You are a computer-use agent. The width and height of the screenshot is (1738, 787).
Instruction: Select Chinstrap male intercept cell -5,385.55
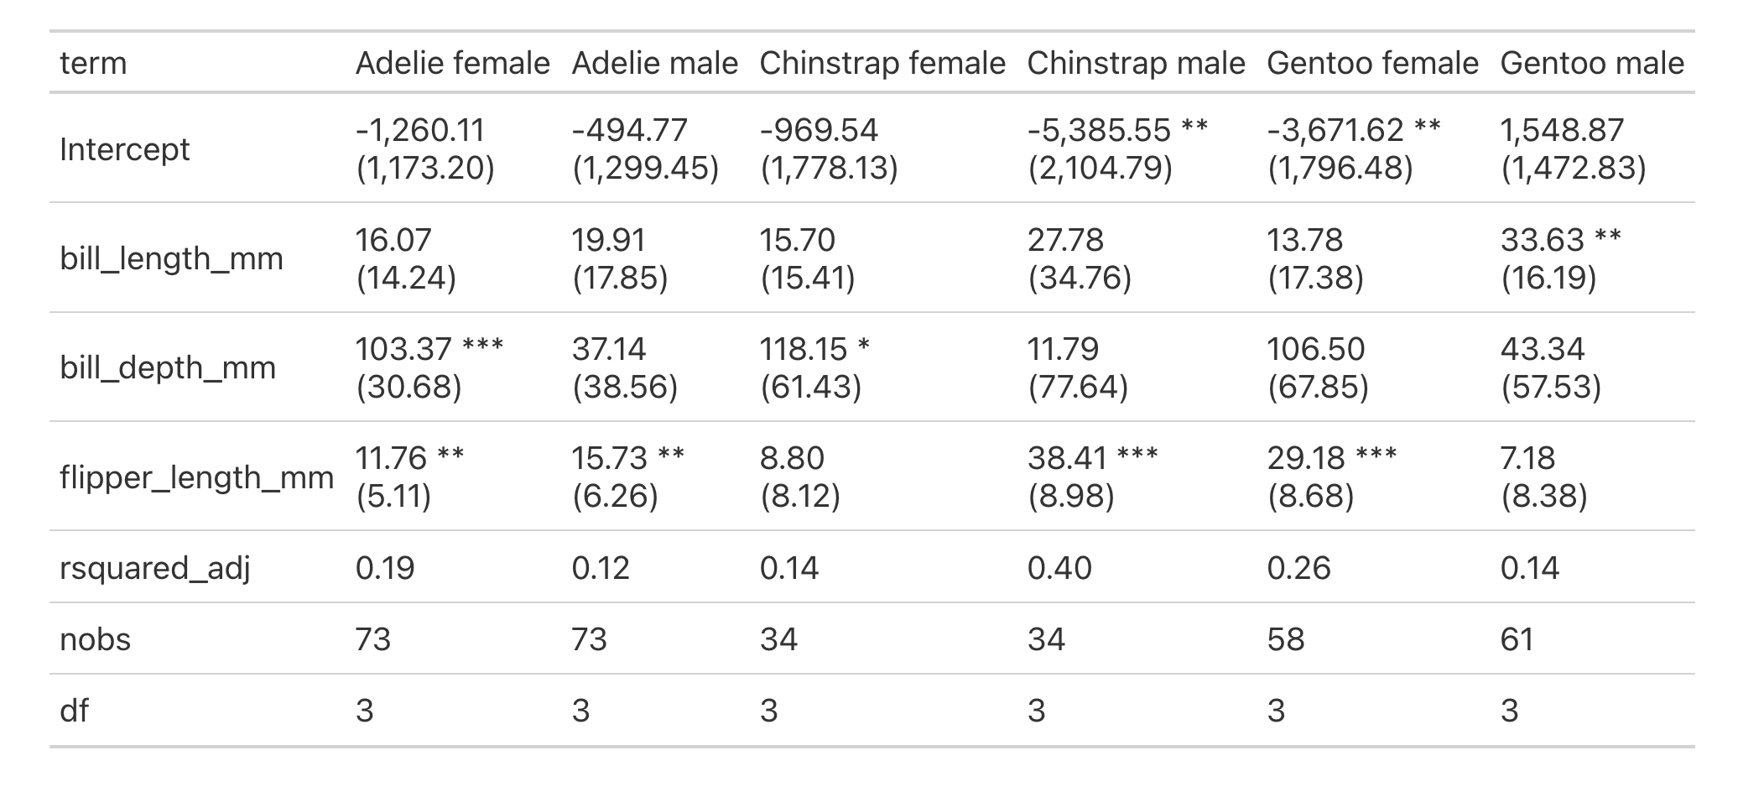tap(1099, 130)
